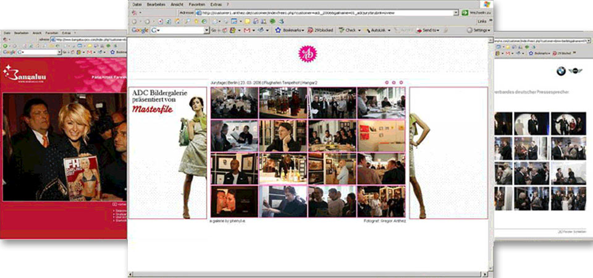
Task: Open the bald man thumbnail in third row
Action: tap(235, 168)
